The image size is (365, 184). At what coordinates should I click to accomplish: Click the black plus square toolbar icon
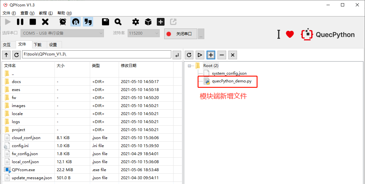coord(161,22)
